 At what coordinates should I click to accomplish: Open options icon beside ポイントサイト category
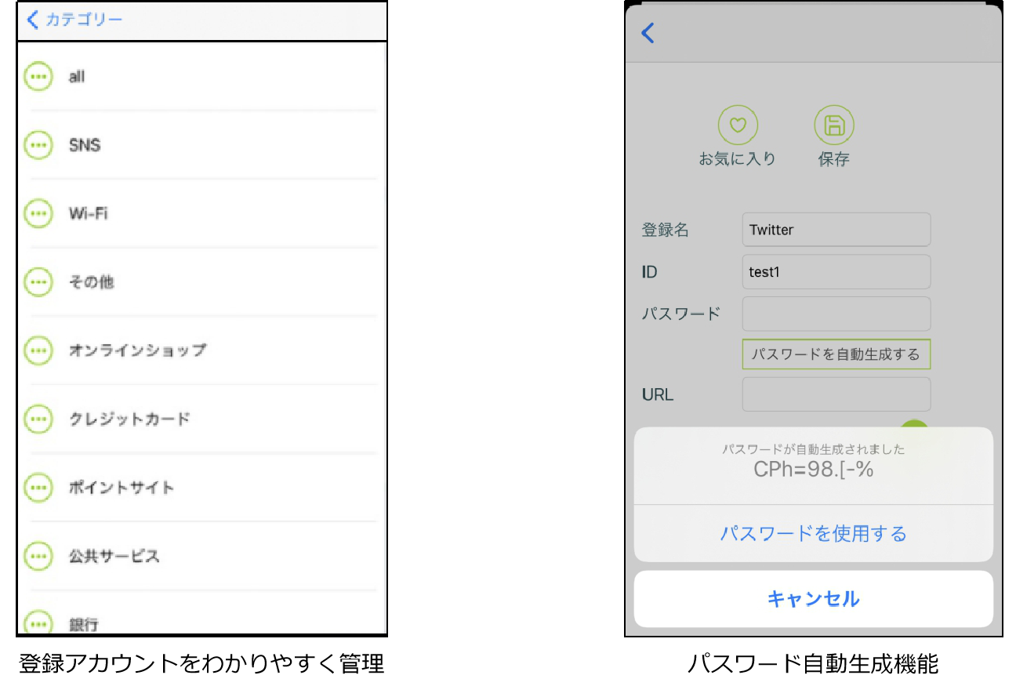coord(38,488)
